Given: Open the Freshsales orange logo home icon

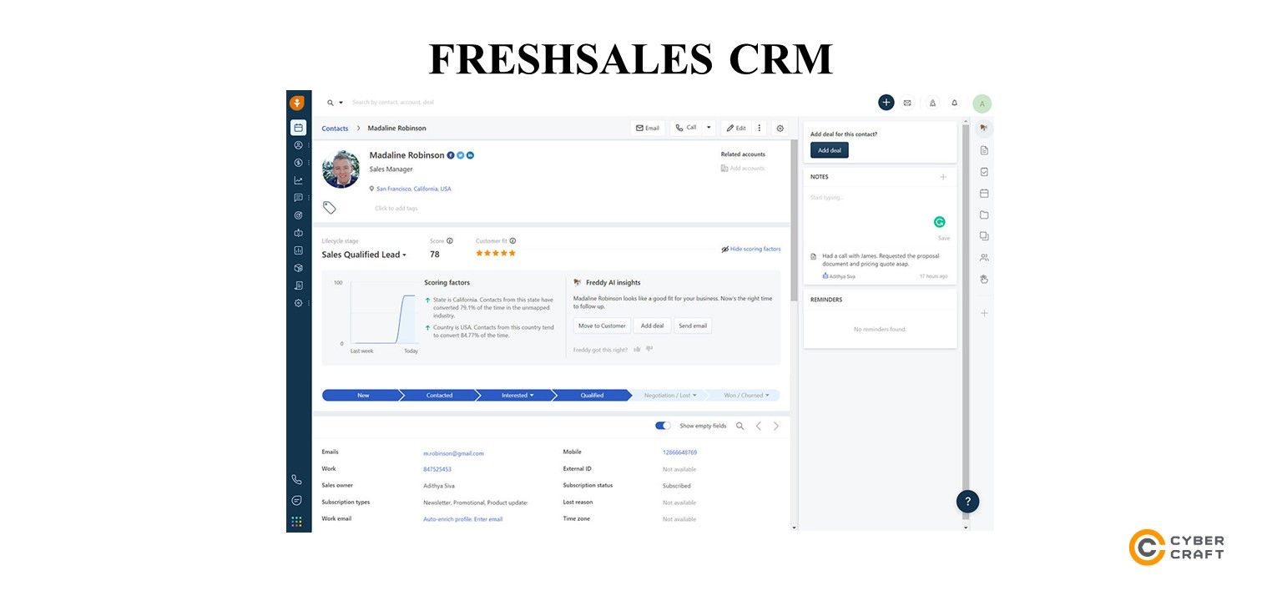Looking at the screenshot, I should point(298,103).
